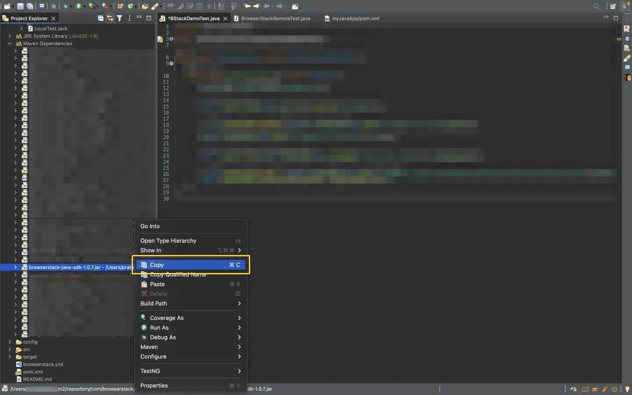632x395 pixels.
Task: Collapse all items in Project Explorer
Action: pyautogui.click(x=101, y=18)
